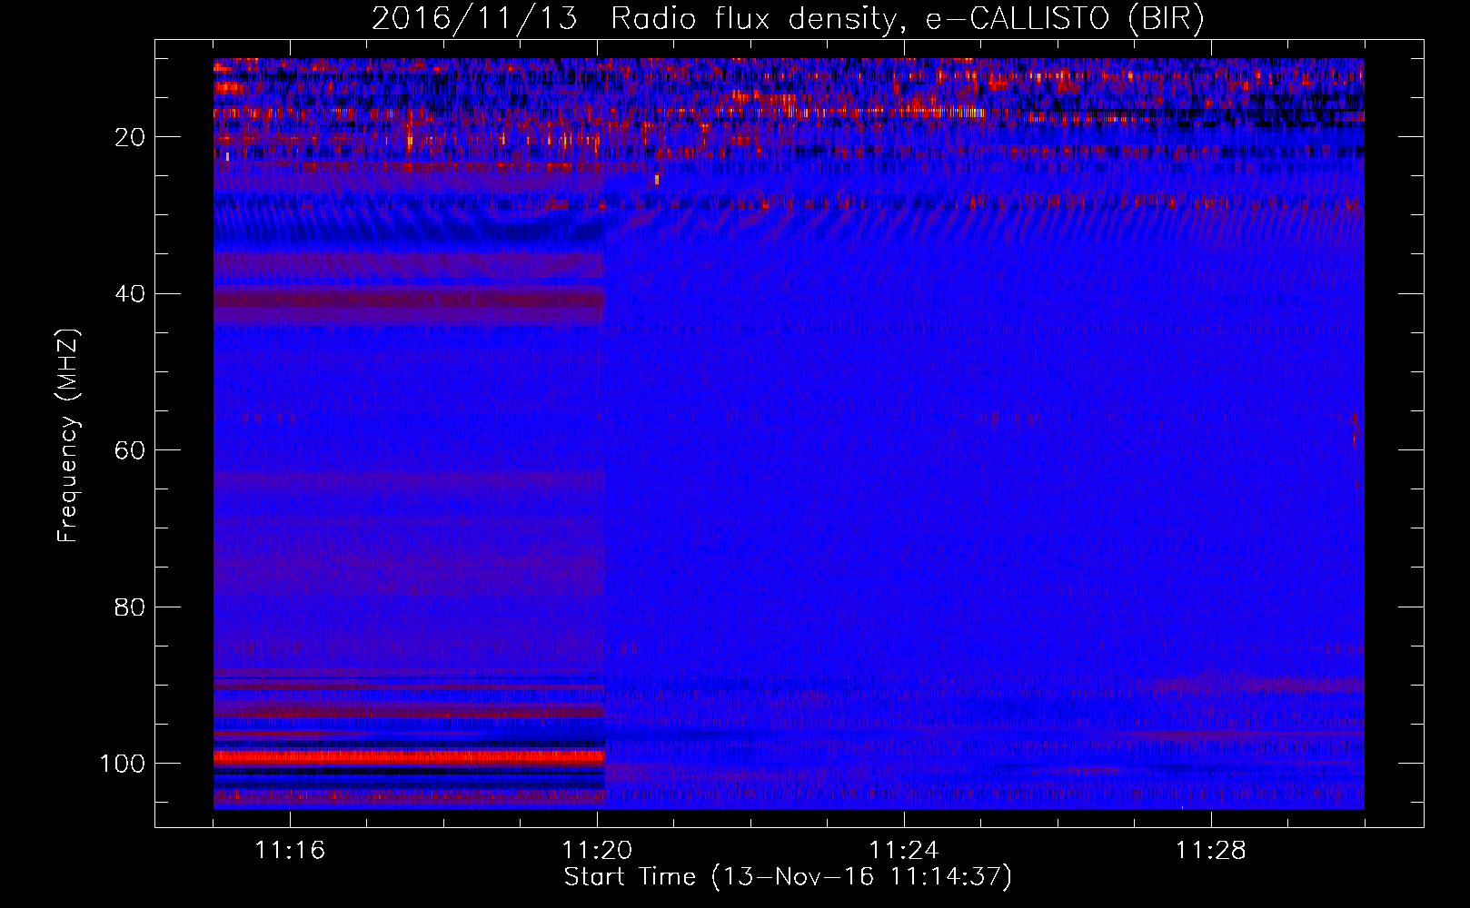The image size is (1470, 908).
Task: Click the 11:20 time tick label
Action: pos(597,850)
